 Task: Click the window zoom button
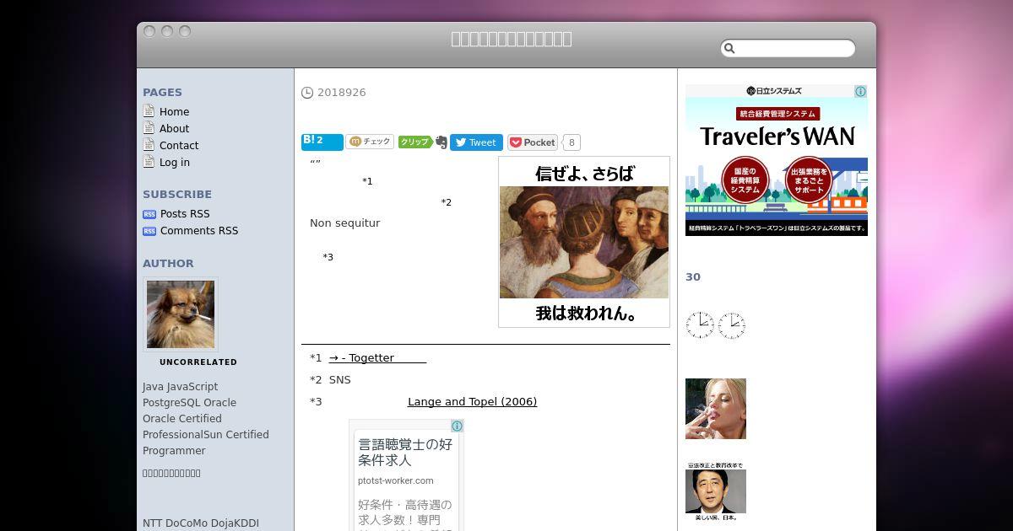pyautogui.click(x=185, y=31)
